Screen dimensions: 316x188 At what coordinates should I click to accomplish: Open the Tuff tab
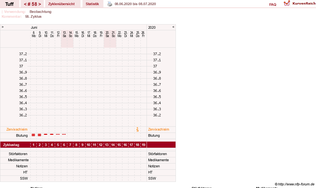click(x=9, y=4)
